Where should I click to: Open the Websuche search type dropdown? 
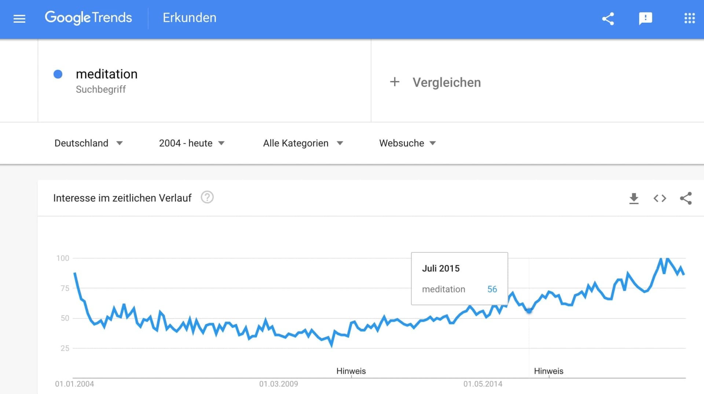tap(407, 143)
